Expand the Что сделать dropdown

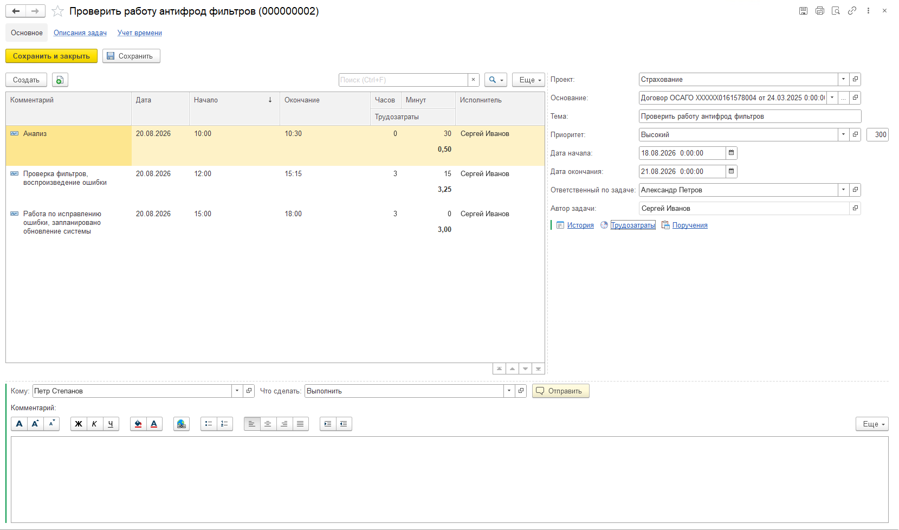click(509, 391)
